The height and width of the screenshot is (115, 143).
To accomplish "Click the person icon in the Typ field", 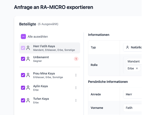I will [x=127, y=47].
